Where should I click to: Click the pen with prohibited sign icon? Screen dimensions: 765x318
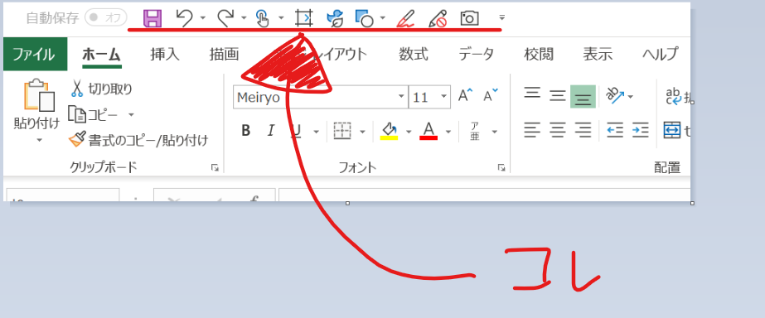click(438, 18)
